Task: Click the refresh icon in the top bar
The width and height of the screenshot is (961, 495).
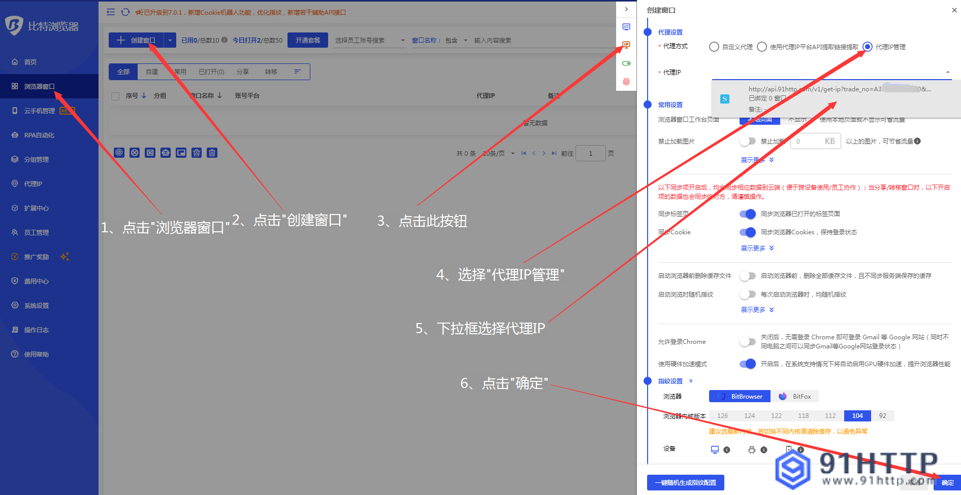Action: click(x=125, y=12)
